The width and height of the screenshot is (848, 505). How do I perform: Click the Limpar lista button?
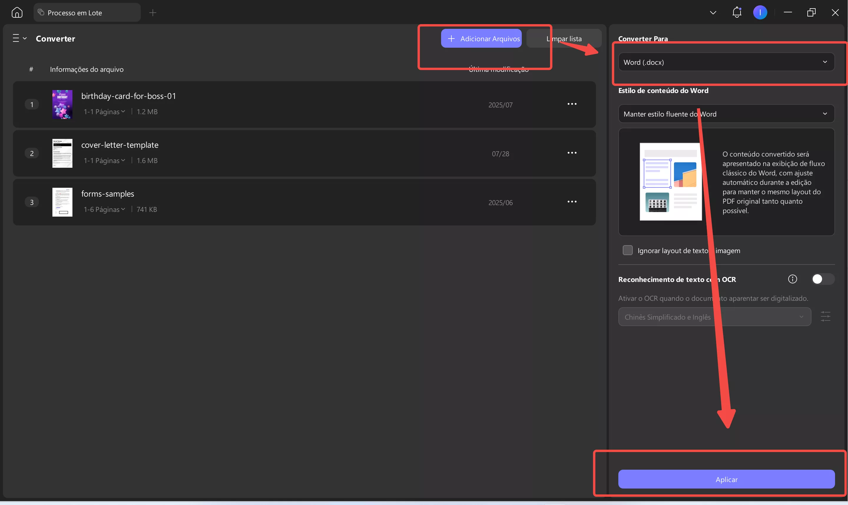pos(564,38)
